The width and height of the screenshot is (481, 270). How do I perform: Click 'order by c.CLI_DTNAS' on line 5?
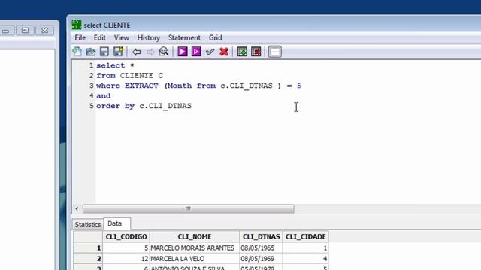pyautogui.click(x=144, y=106)
